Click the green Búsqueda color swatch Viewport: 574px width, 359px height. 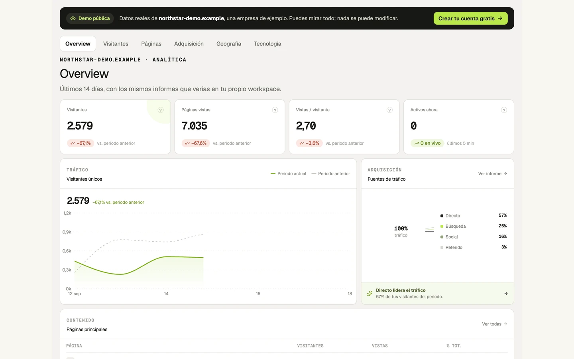click(x=442, y=226)
